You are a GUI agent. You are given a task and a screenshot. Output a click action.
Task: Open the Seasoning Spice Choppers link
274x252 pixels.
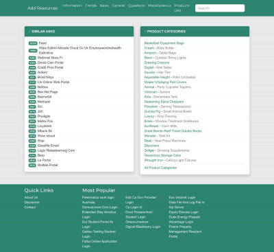[x=164, y=102]
